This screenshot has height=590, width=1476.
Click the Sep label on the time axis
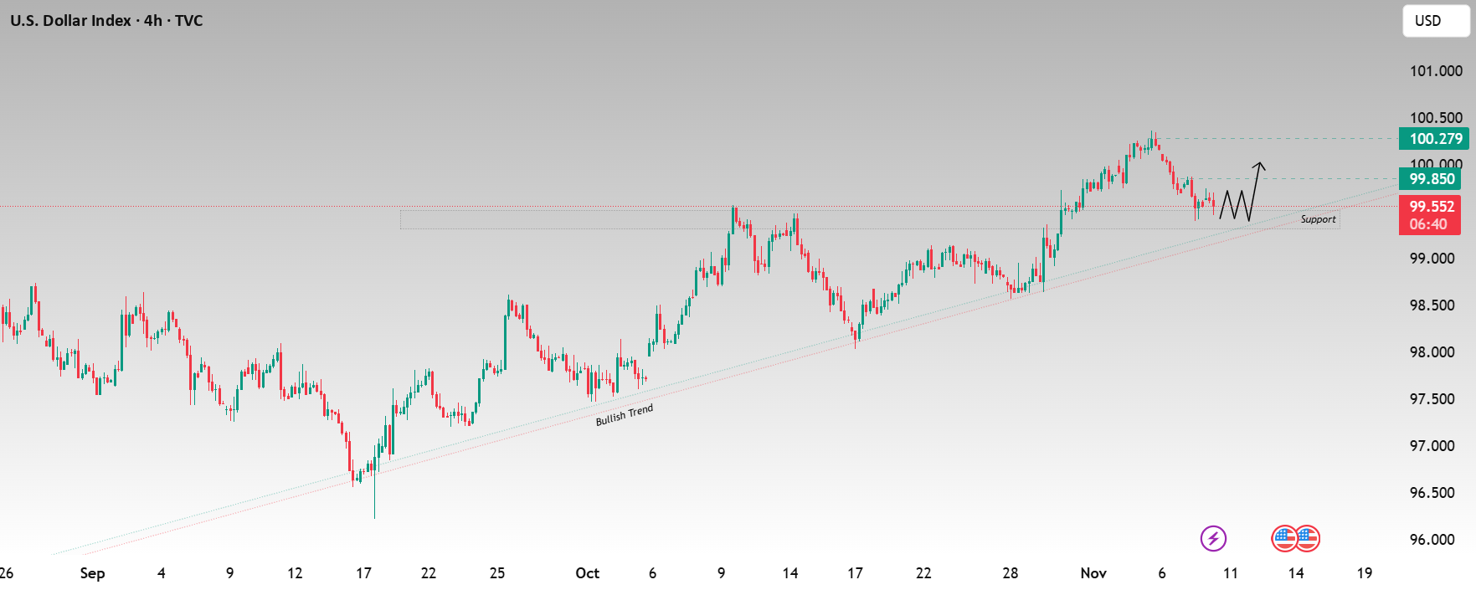click(x=92, y=573)
